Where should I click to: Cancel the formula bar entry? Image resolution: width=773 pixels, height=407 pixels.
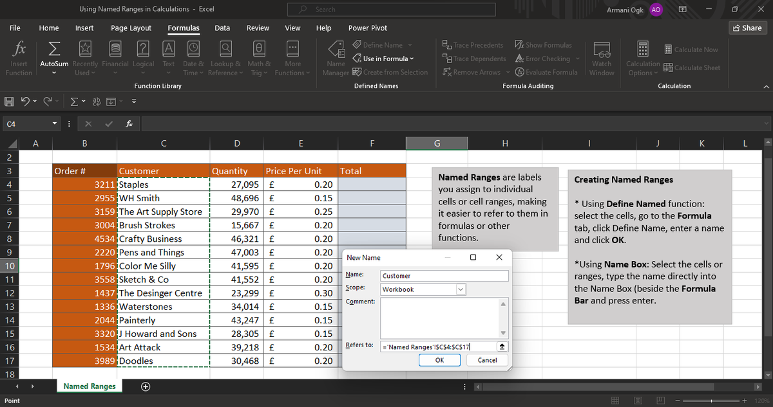(x=87, y=123)
